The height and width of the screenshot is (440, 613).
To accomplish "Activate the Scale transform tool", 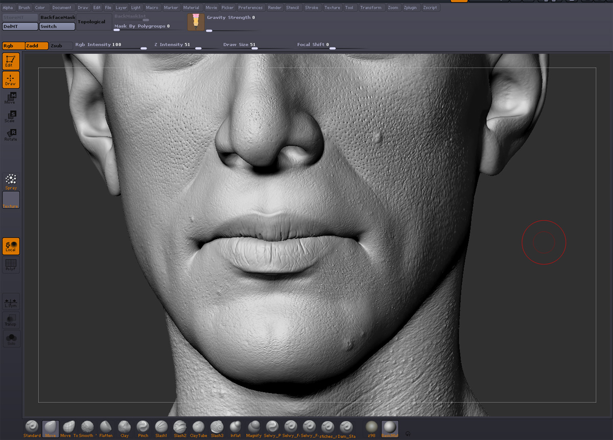I will click(x=11, y=117).
